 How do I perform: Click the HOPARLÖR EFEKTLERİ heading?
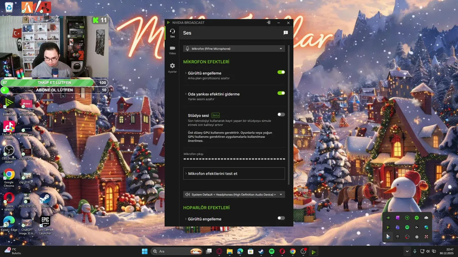coord(206,207)
